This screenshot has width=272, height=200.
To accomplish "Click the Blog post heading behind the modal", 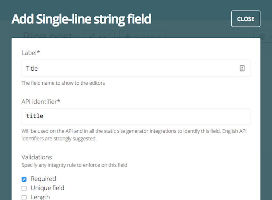I will tap(47, 35).
